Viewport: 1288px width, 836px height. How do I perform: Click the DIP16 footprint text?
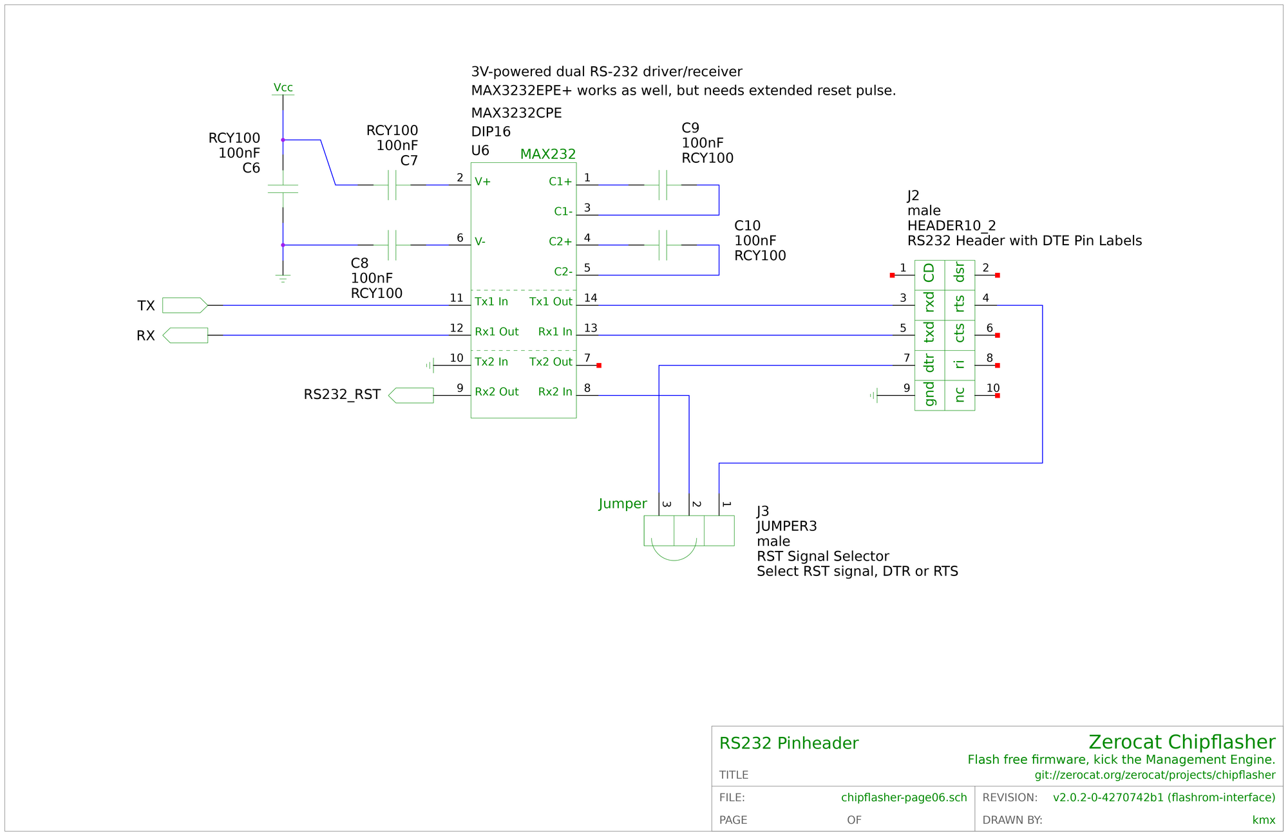coord(491,132)
